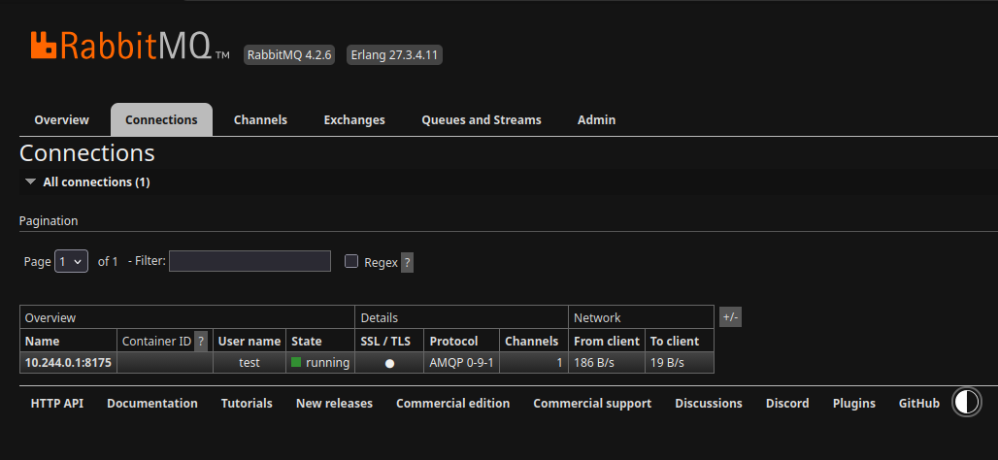Toggle the dark/light theme switcher icon
Image resolution: width=998 pixels, height=460 pixels.
967,402
